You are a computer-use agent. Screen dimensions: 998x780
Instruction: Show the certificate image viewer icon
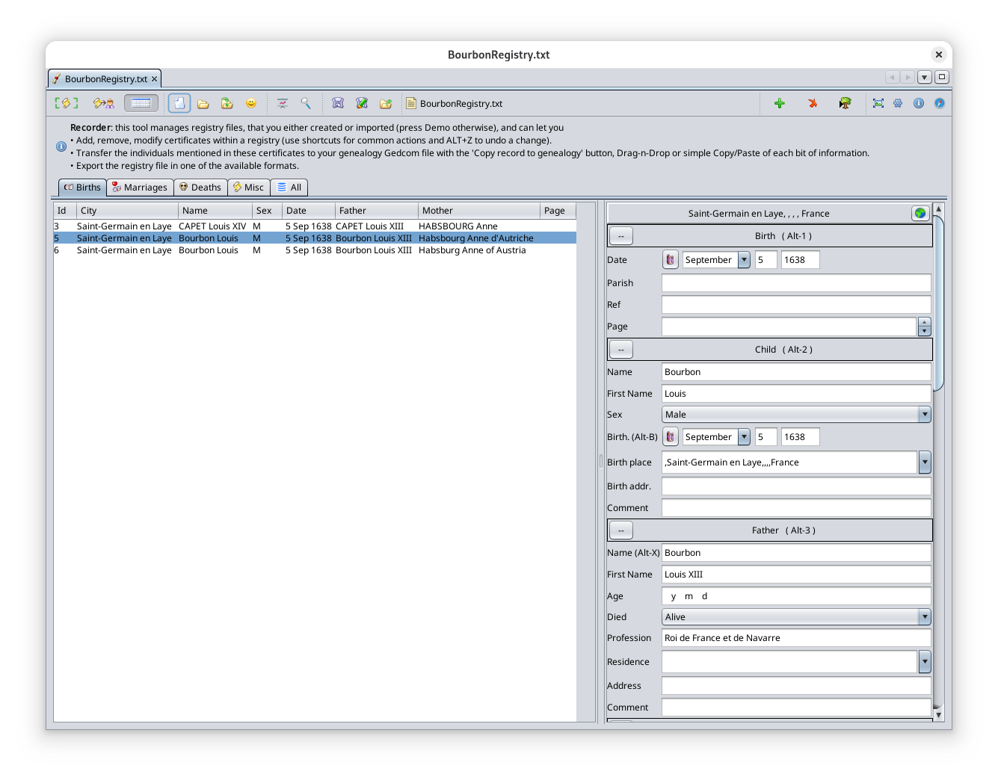[x=878, y=103]
